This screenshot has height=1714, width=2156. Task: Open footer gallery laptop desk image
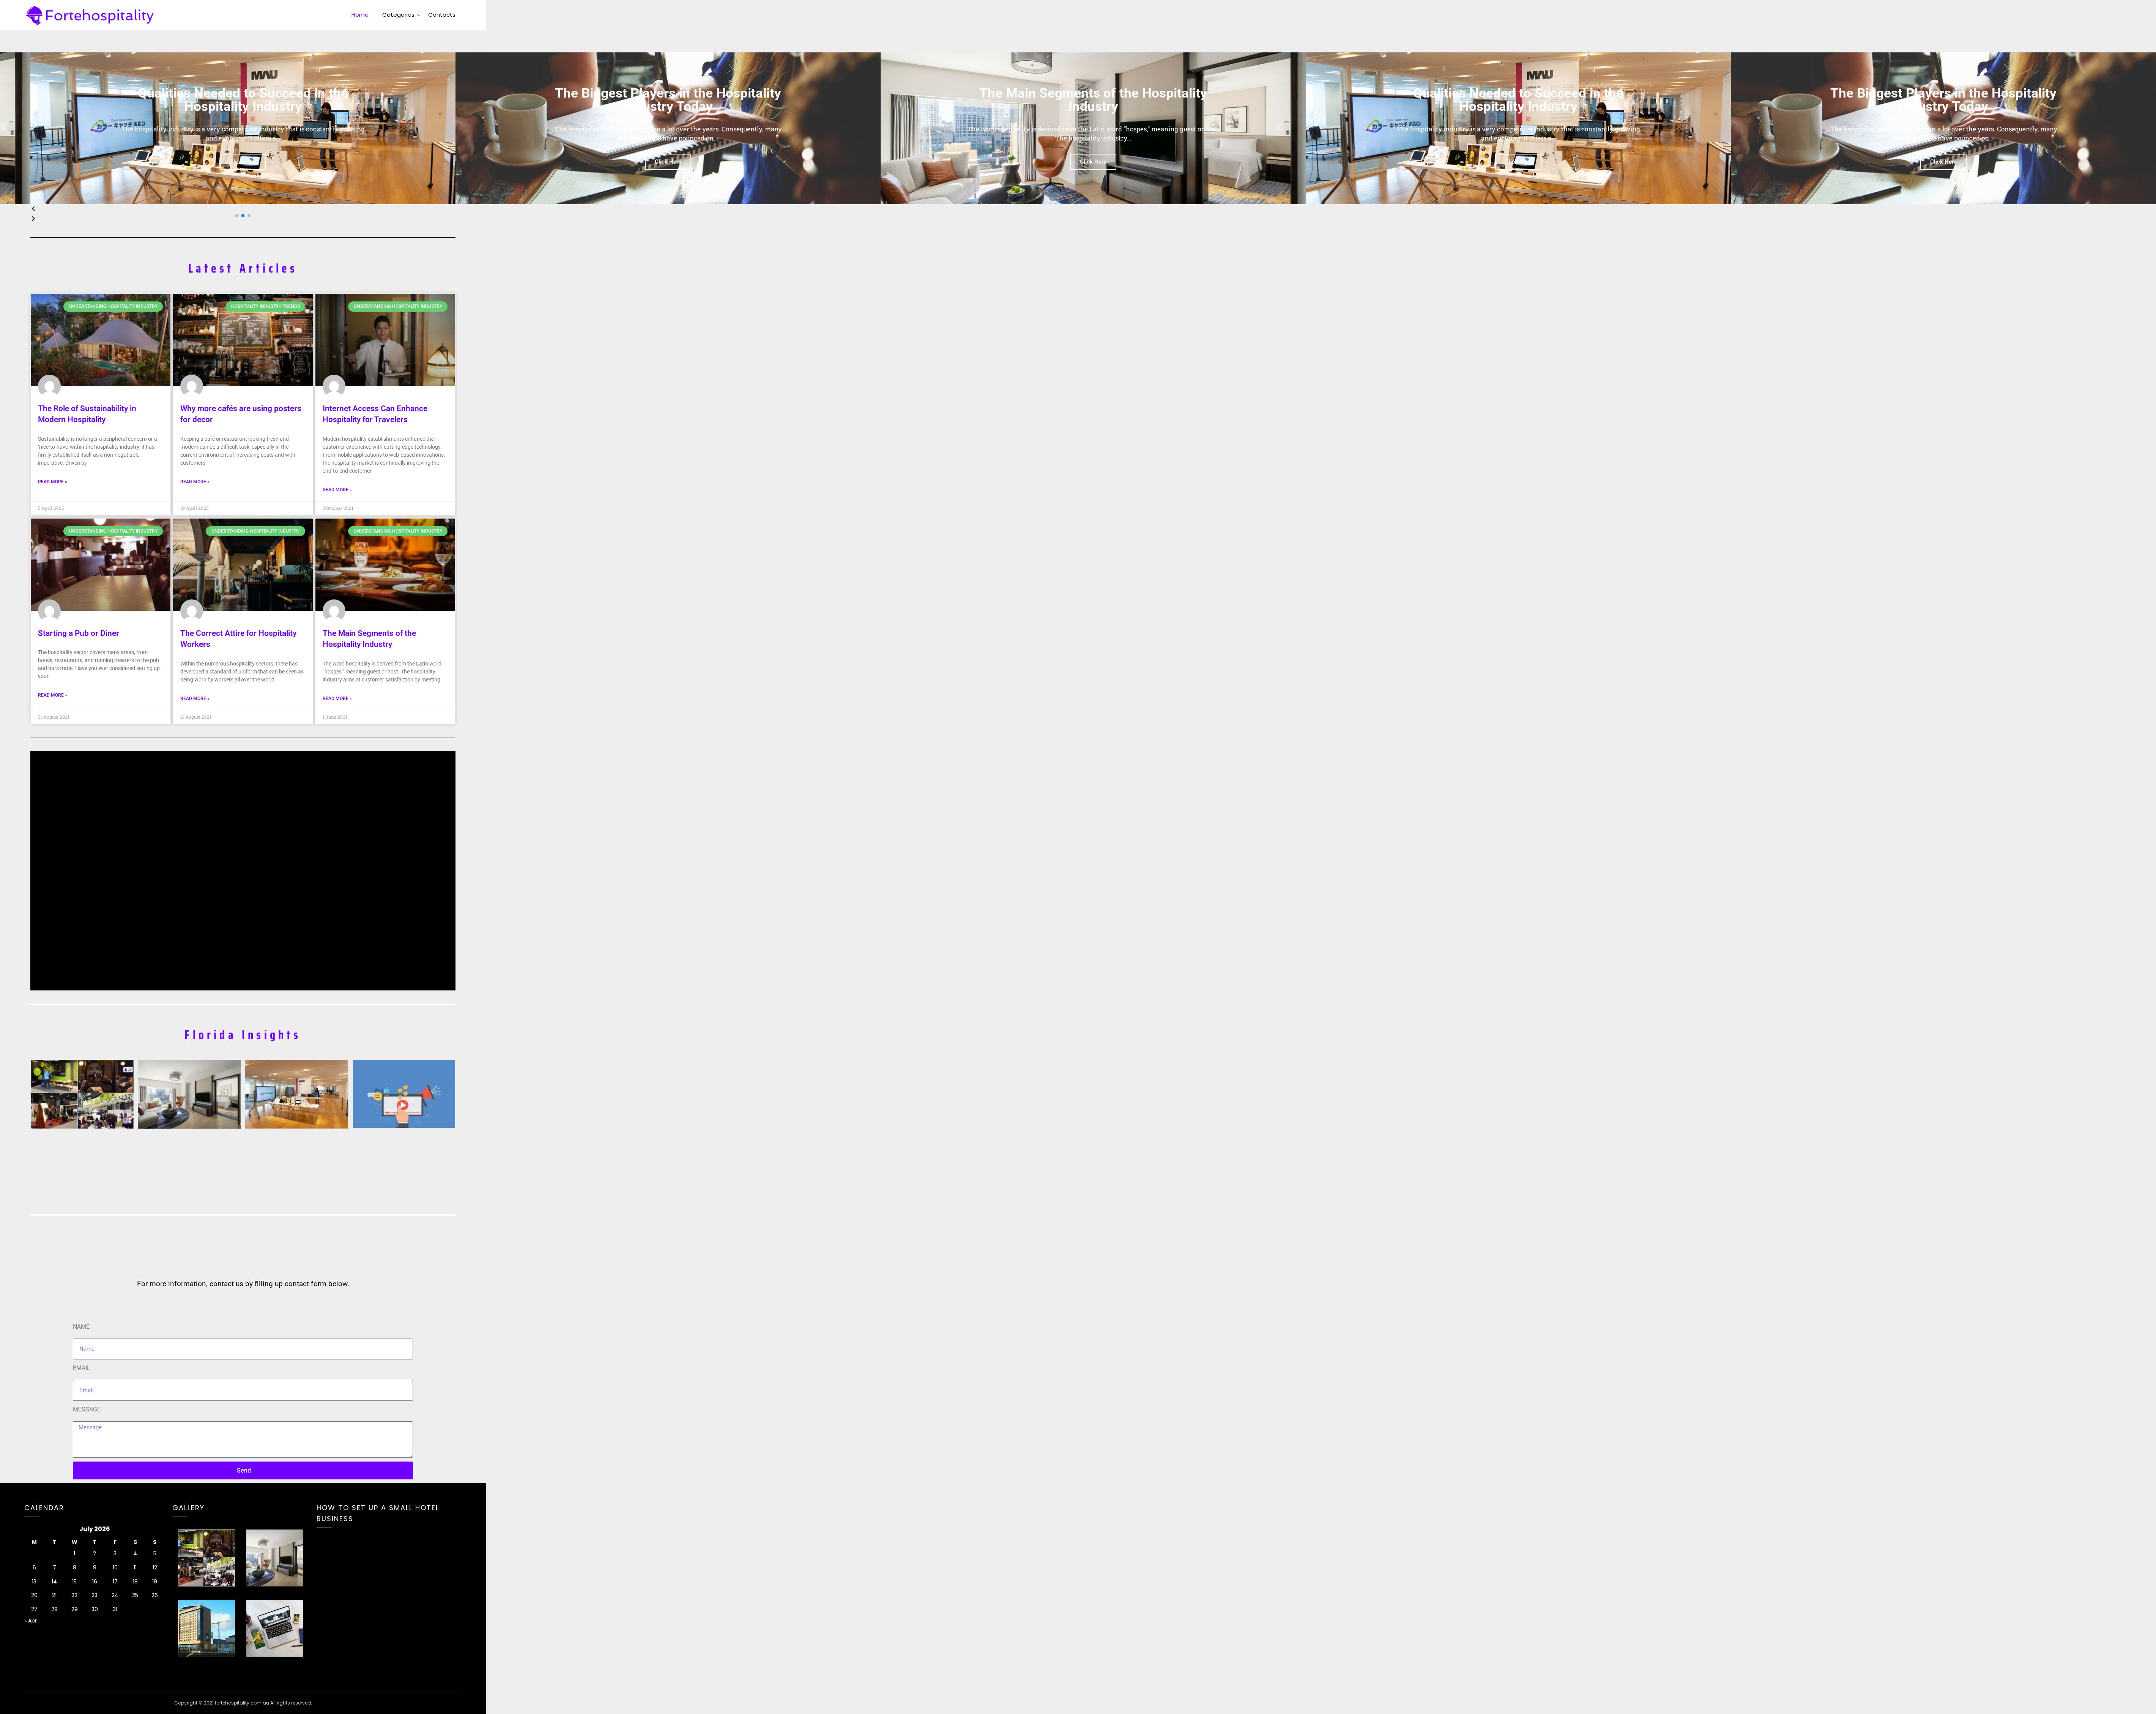275,1628
